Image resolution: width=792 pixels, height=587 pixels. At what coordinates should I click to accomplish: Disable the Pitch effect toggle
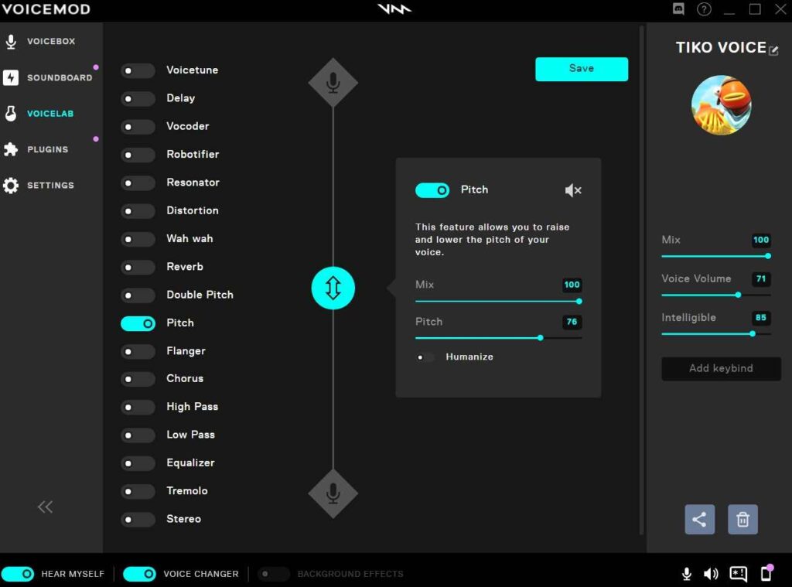click(x=432, y=189)
